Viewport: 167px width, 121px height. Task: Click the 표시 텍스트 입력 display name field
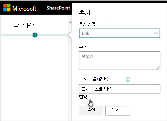tap(119, 89)
